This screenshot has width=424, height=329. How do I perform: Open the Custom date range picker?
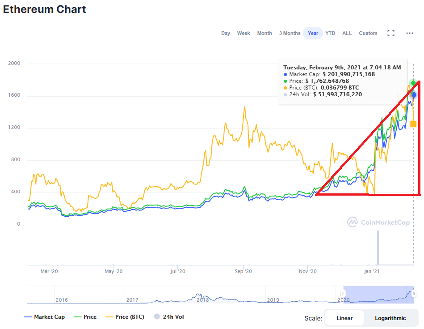[368, 33]
